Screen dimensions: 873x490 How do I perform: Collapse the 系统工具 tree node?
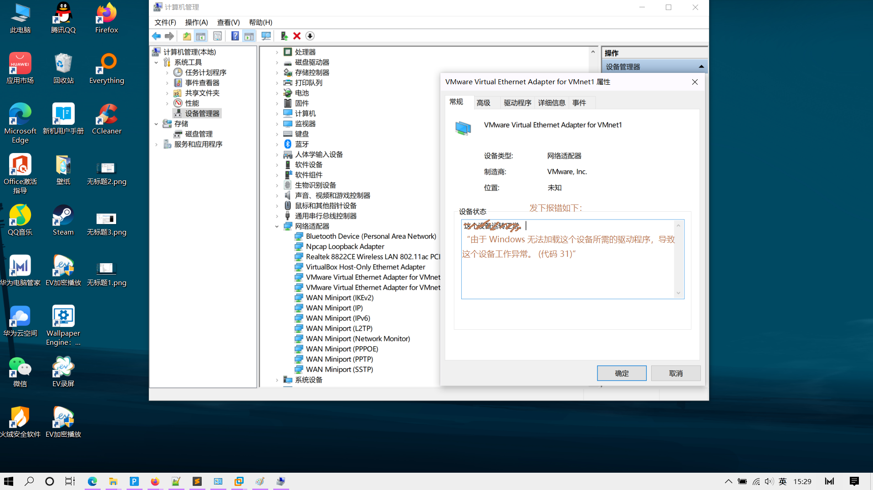[156, 62]
